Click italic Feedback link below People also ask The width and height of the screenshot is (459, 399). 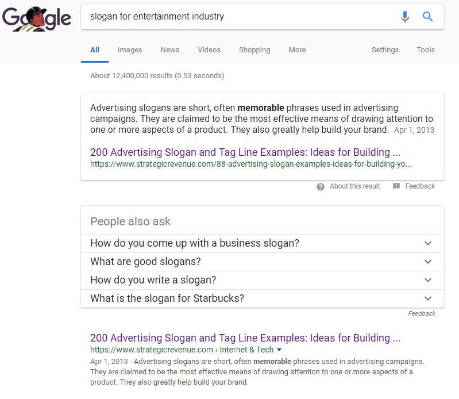coord(422,313)
